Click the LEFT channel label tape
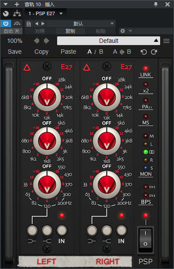The height and width of the screenshot is (269, 174). coord(47,262)
